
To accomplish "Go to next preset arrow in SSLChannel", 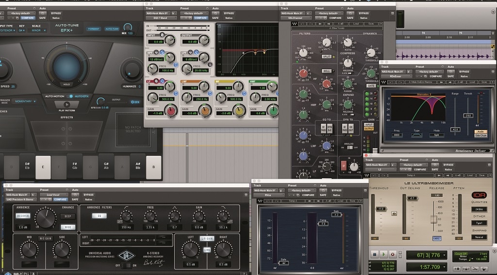I will coord(329,24).
